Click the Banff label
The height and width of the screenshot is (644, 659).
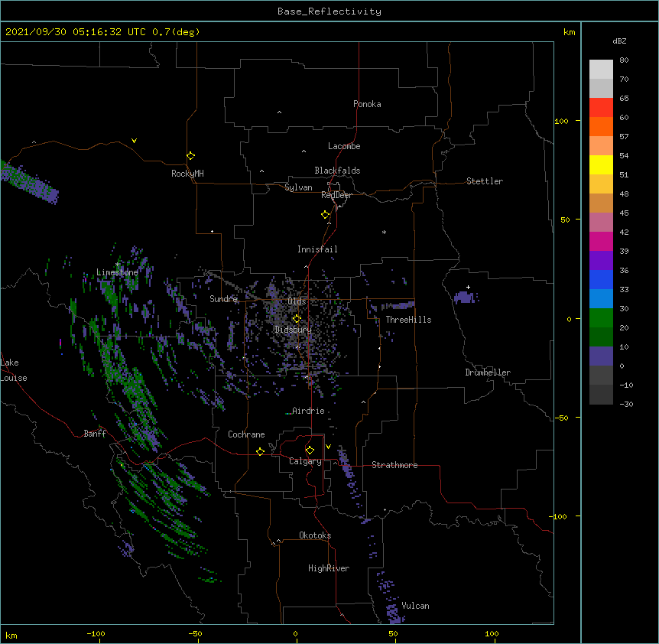tap(95, 434)
